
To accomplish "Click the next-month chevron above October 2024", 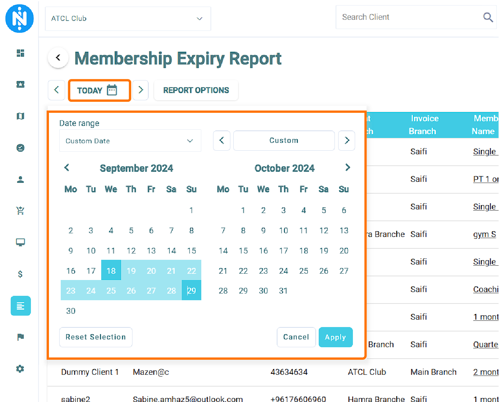I will [x=347, y=168].
